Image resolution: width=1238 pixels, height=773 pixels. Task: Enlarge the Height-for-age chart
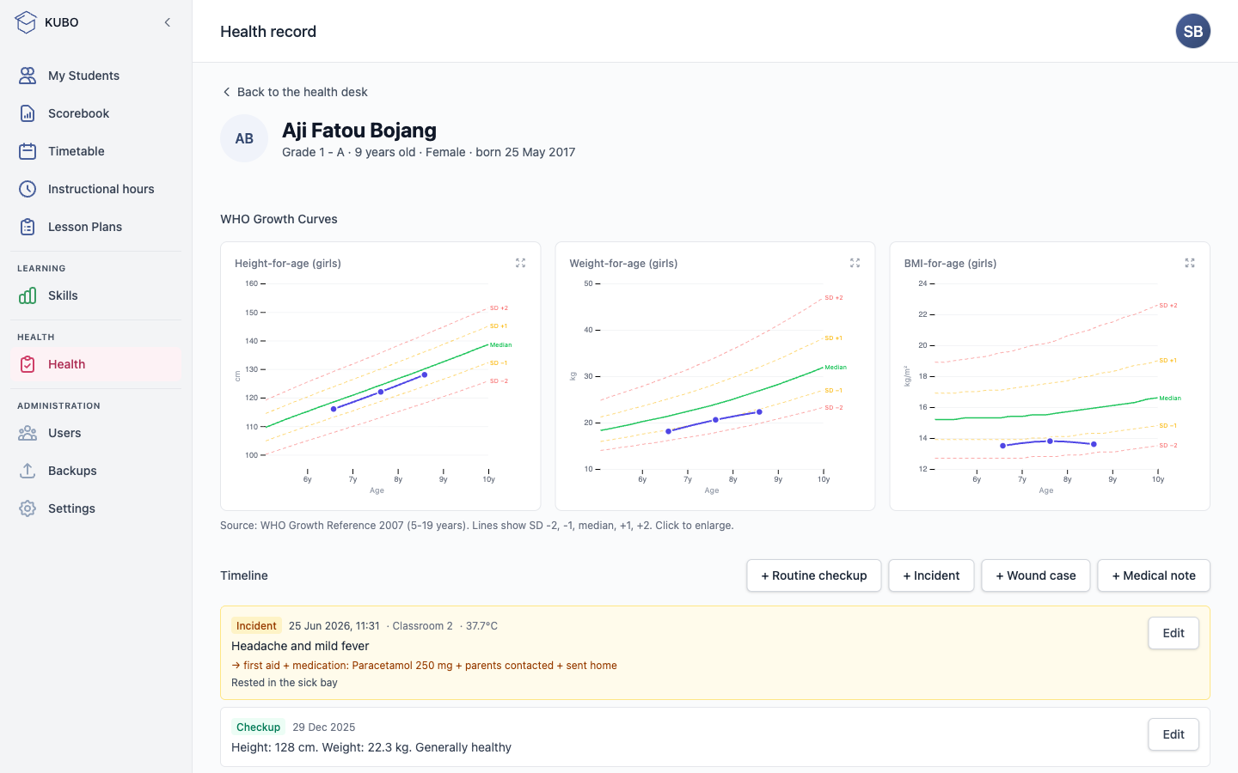click(x=520, y=263)
